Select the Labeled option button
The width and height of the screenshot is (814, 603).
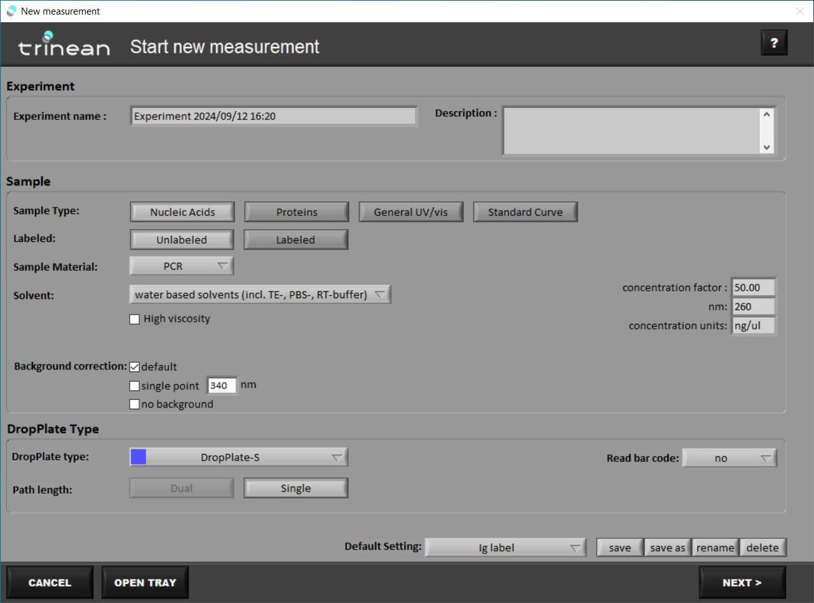pyautogui.click(x=295, y=240)
